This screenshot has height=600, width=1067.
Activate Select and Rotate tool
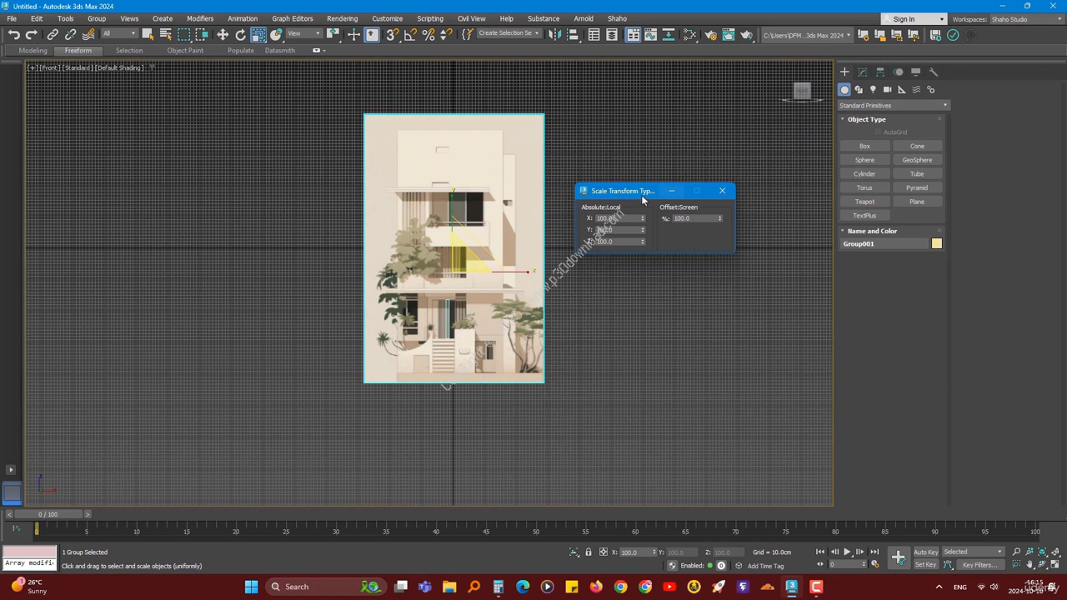241,35
